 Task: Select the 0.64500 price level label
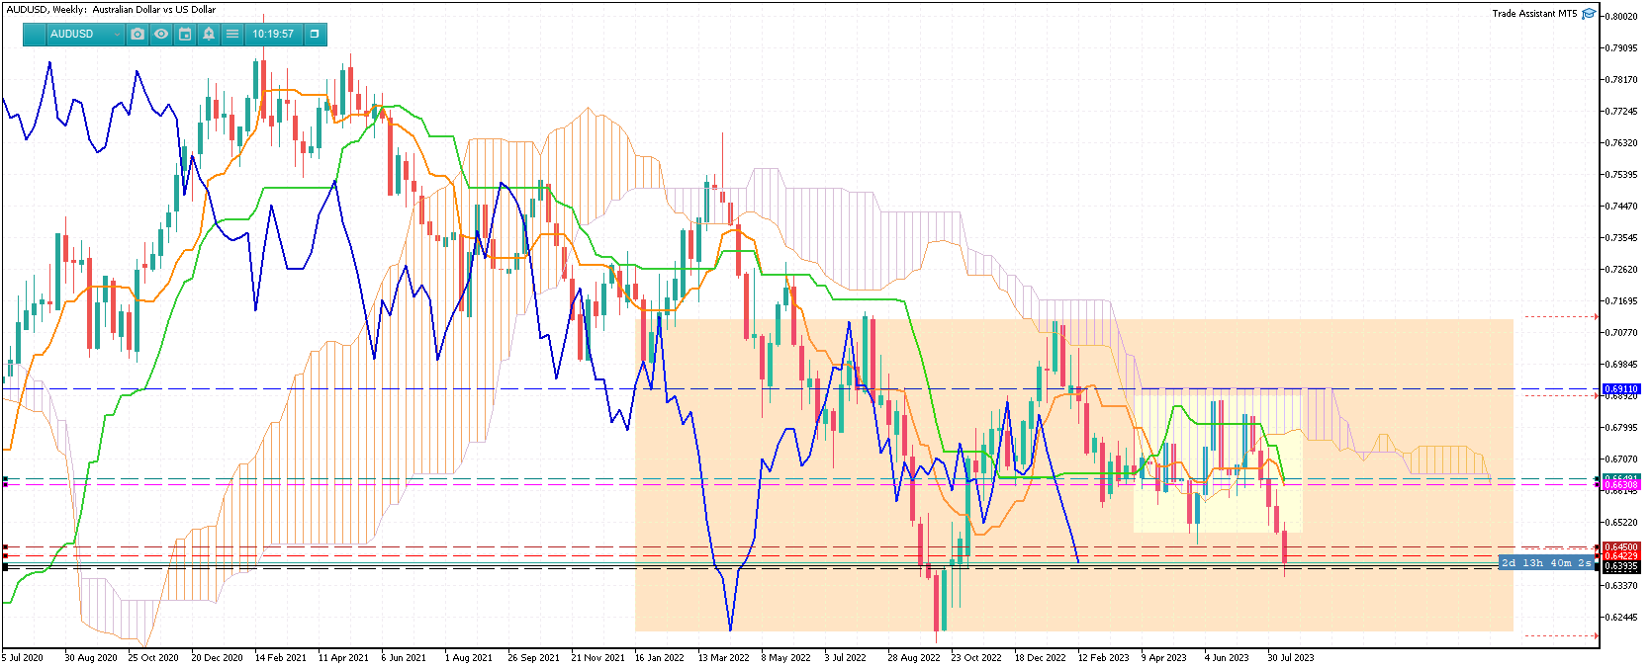[x=1620, y=547]
